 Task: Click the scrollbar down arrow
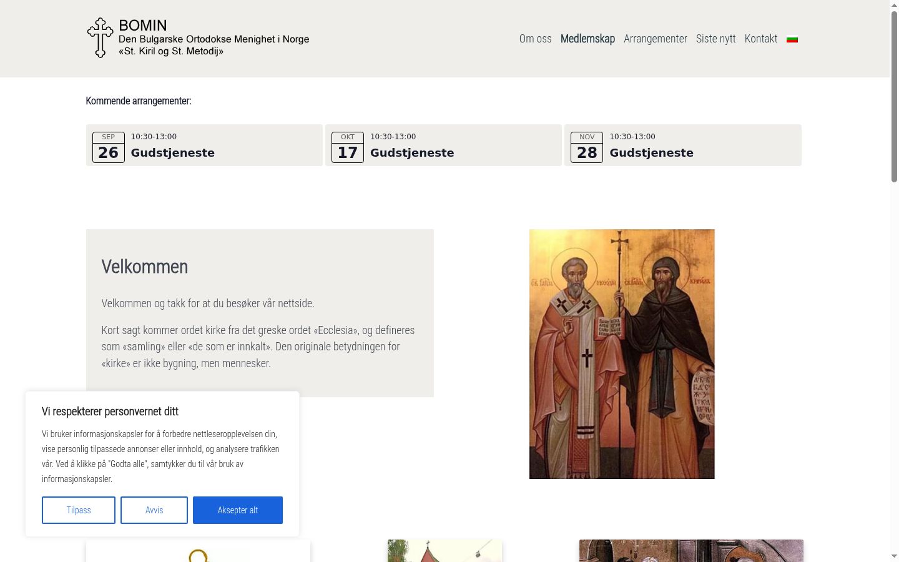coord(894,556)
